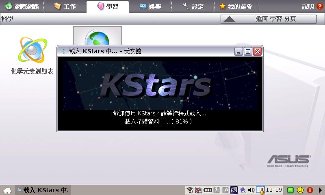
Task: Click the 11:19 clock display
Action: click(274, 190)
